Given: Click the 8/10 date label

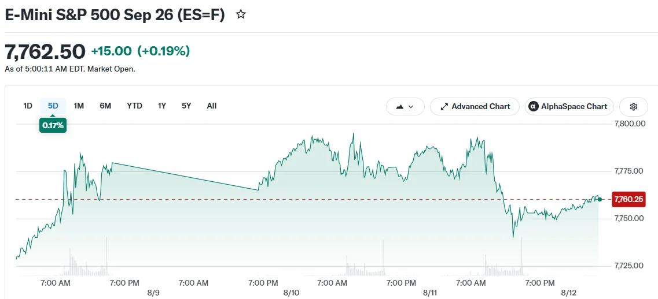Looking at the screenshot, I should (x=291, y=293).
